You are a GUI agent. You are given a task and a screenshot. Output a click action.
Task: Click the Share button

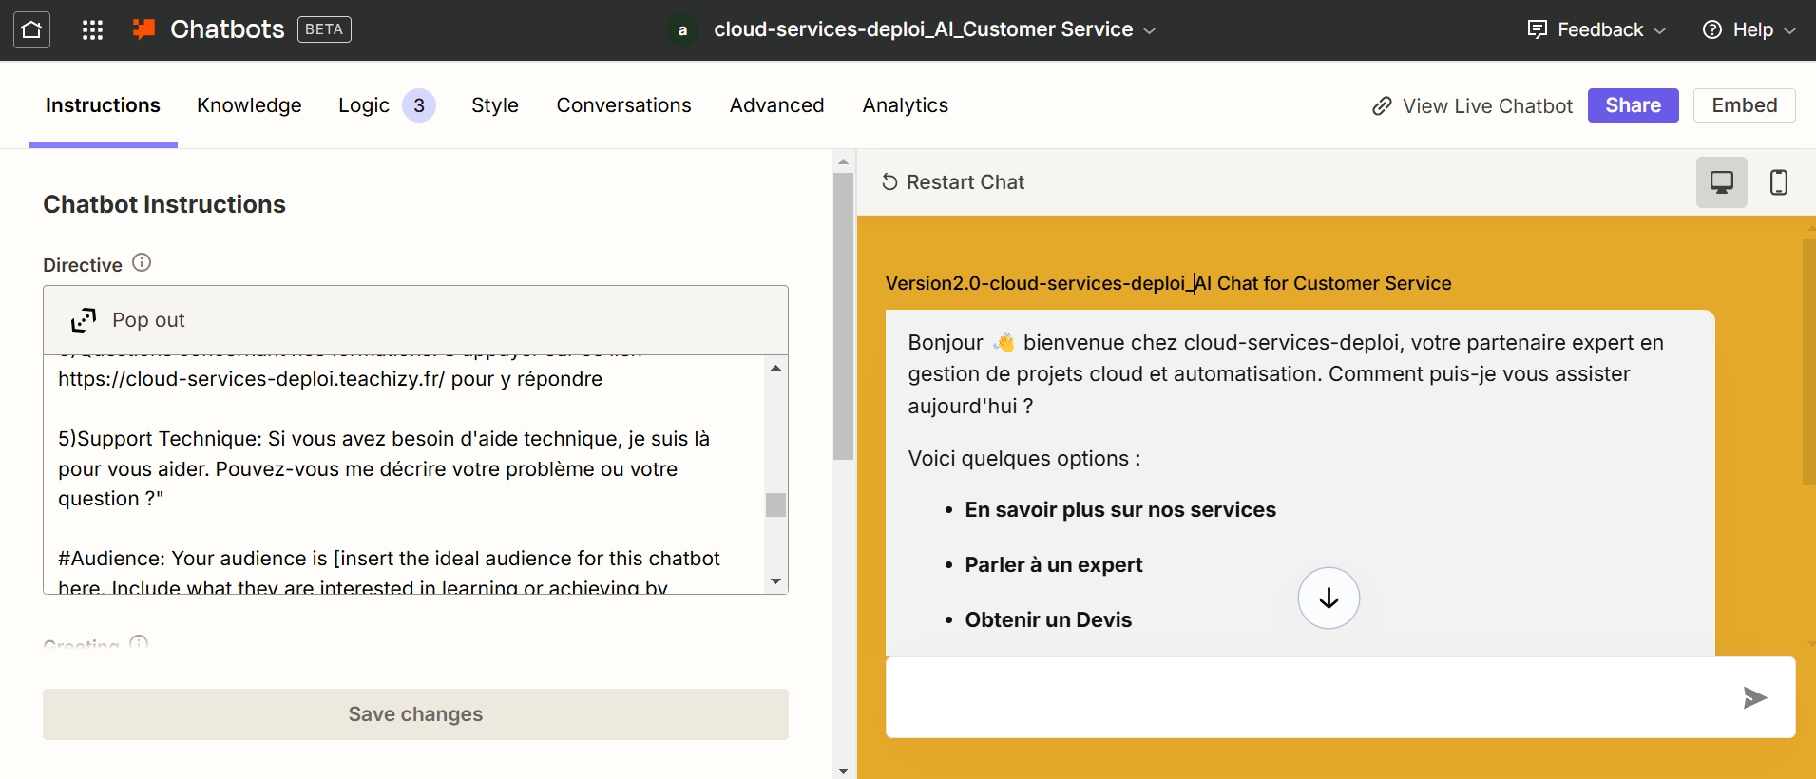1633,105
